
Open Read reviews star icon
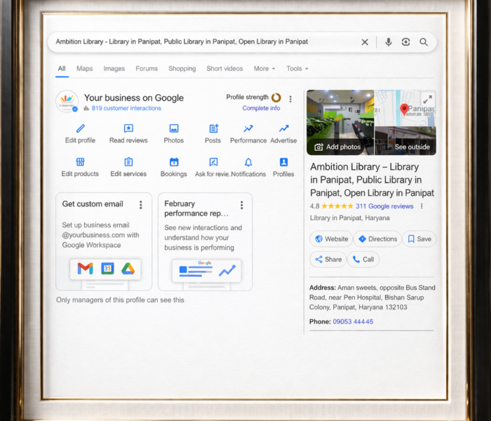[128, 129]
